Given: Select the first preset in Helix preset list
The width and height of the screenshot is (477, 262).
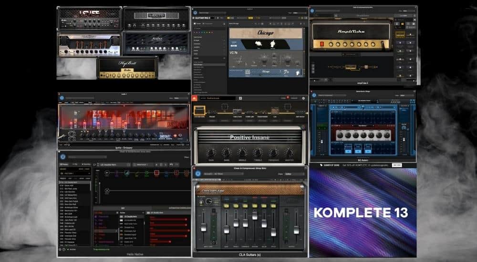Looking at the screenshot, I should 74,182.
